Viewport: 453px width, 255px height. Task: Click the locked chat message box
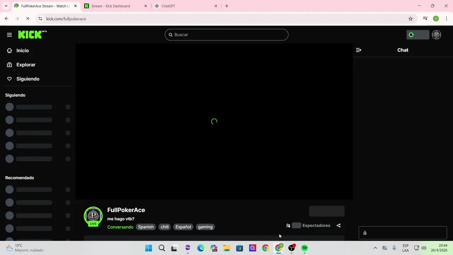click(x=403, y=233)
